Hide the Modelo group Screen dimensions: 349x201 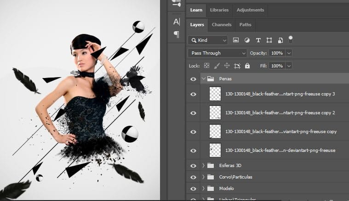[193, 189]
